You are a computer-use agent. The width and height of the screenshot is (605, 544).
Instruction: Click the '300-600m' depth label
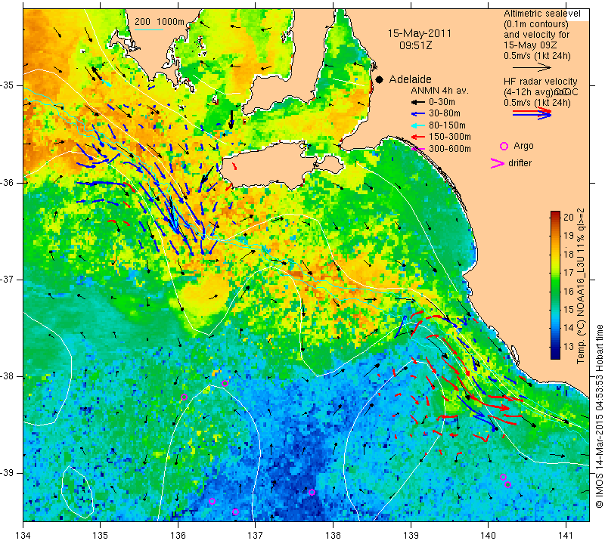click(x=449, y=149)
